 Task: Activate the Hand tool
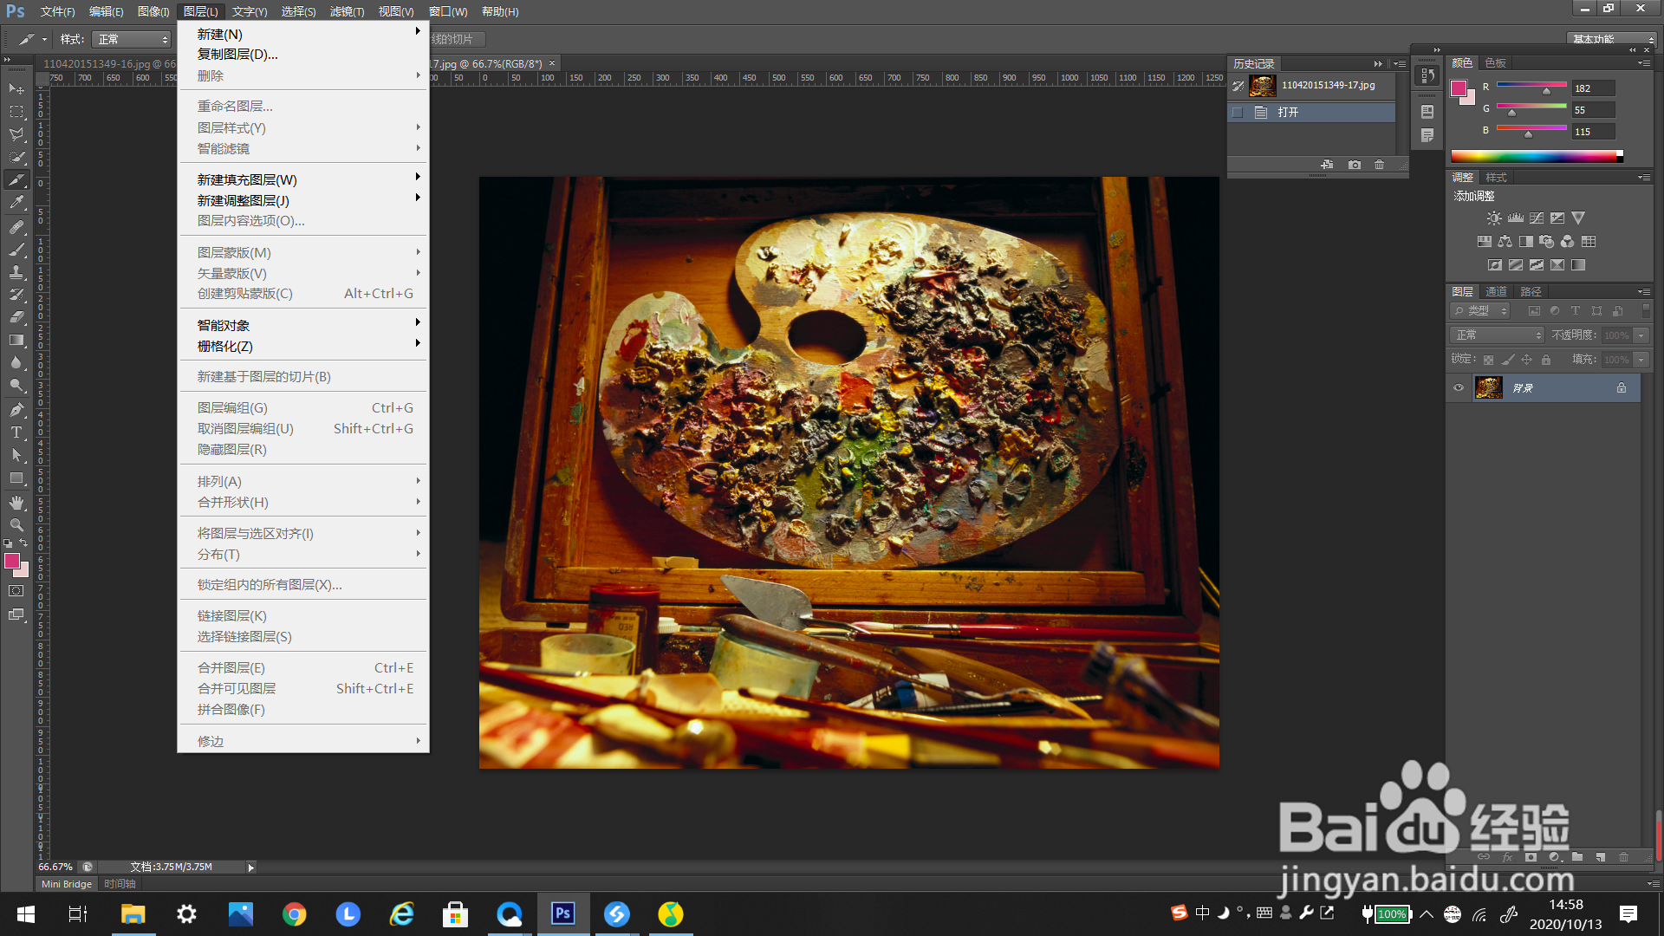click(x=16, y=503)
